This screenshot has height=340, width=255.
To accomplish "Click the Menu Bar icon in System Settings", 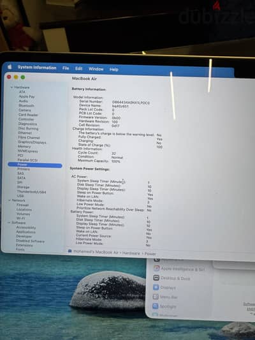I will (156, 297).
